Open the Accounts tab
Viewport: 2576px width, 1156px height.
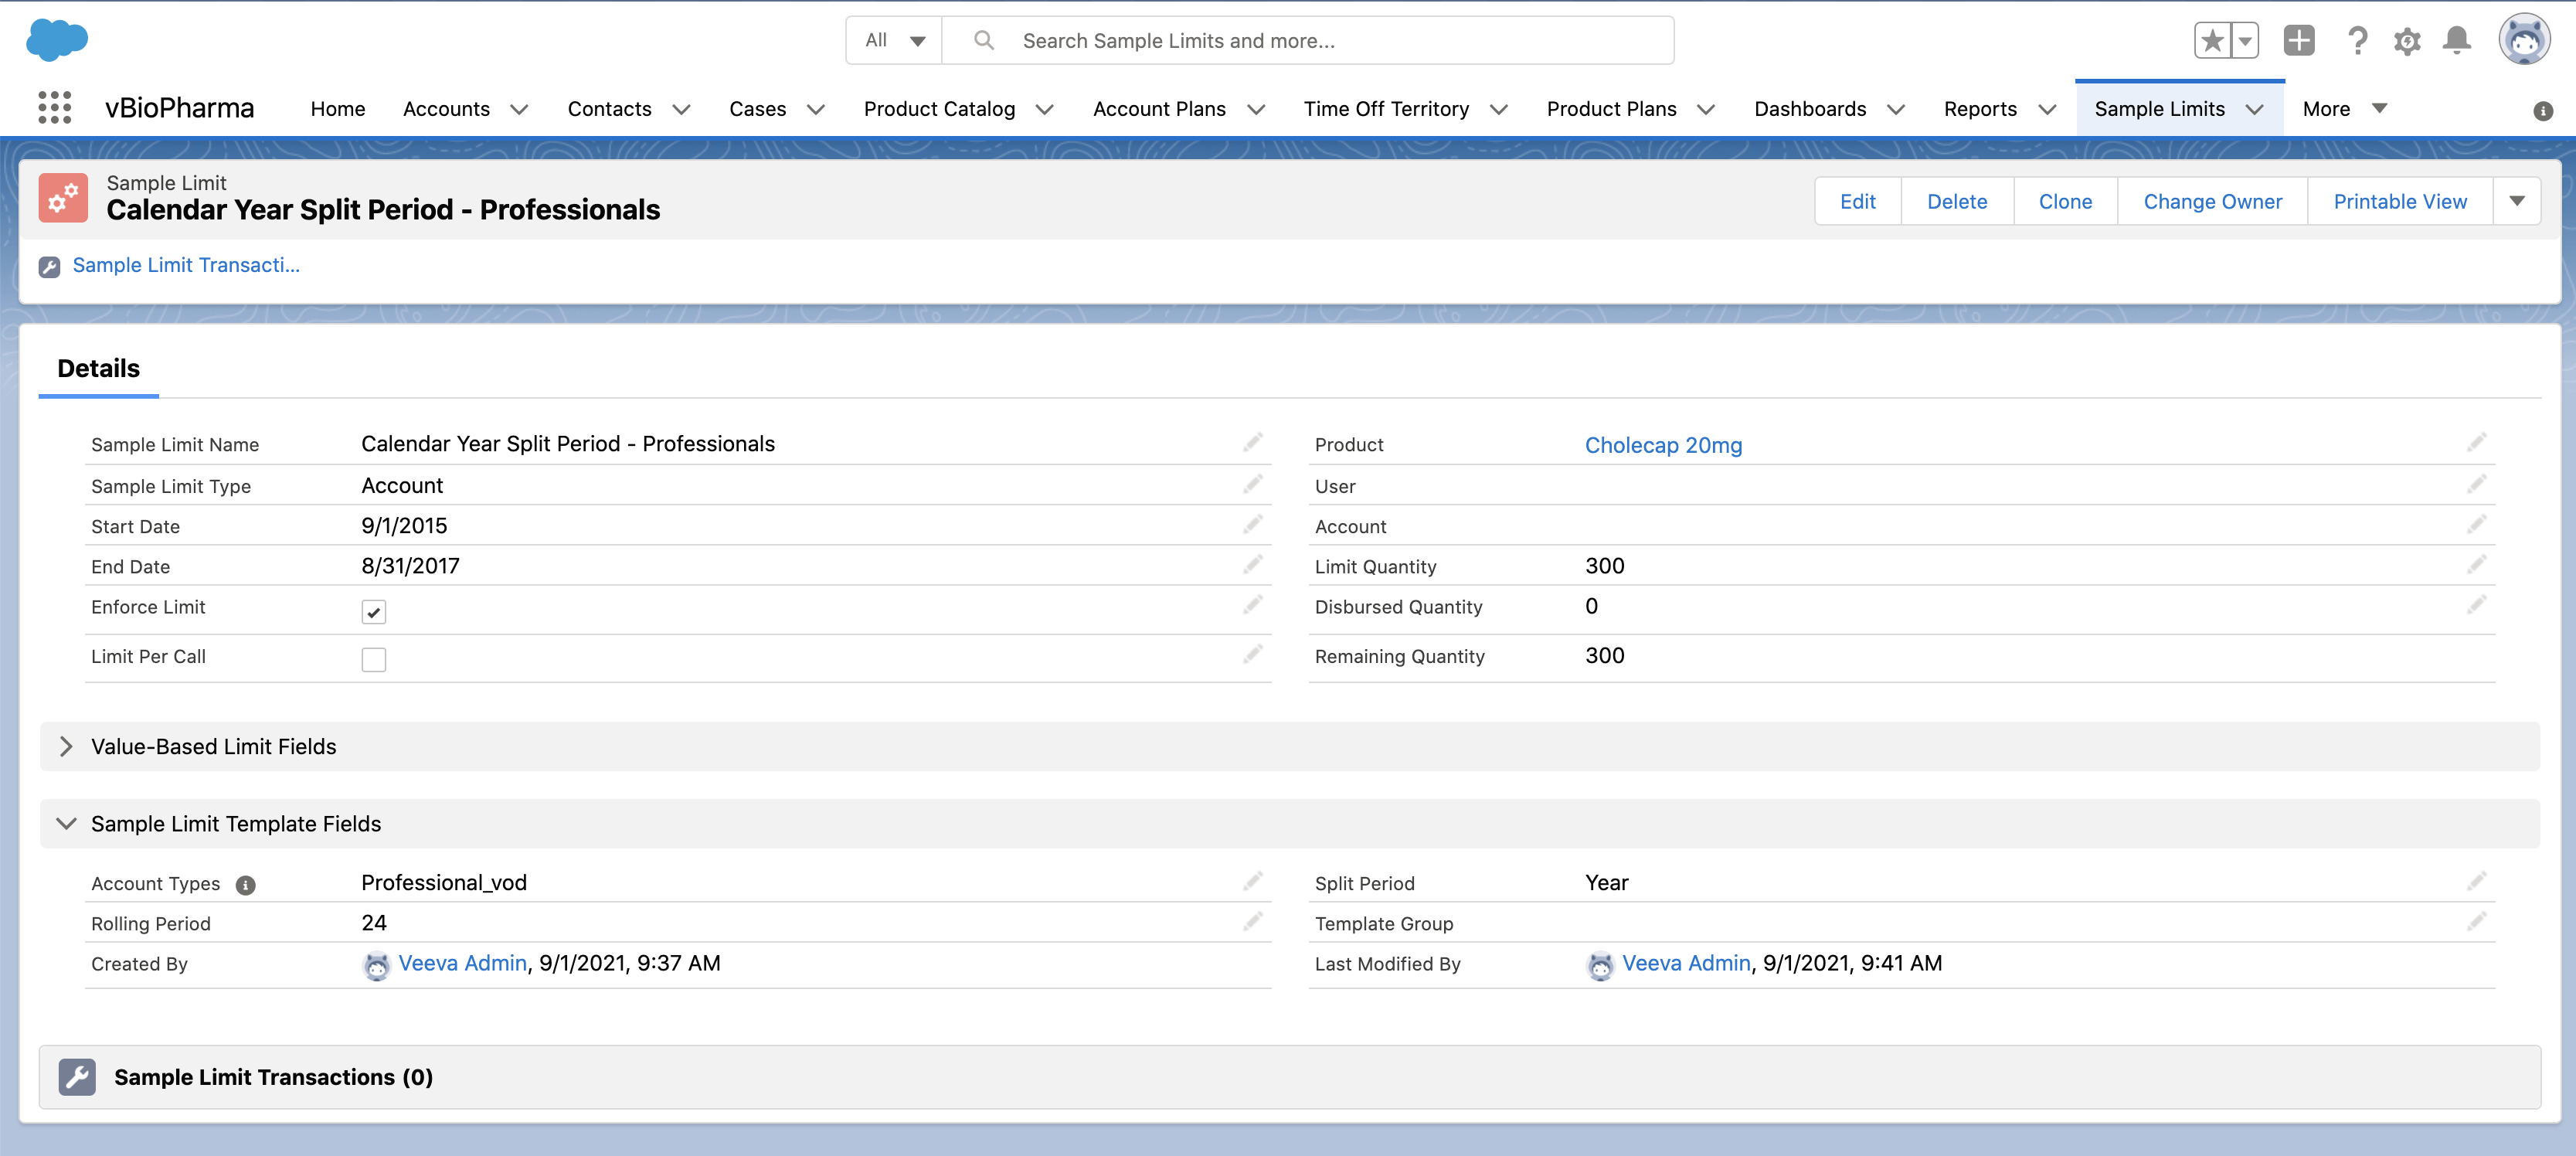click(446, 109)
